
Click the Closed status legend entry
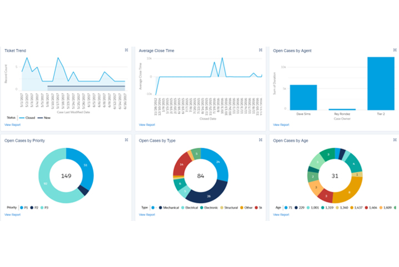point(27,118)
